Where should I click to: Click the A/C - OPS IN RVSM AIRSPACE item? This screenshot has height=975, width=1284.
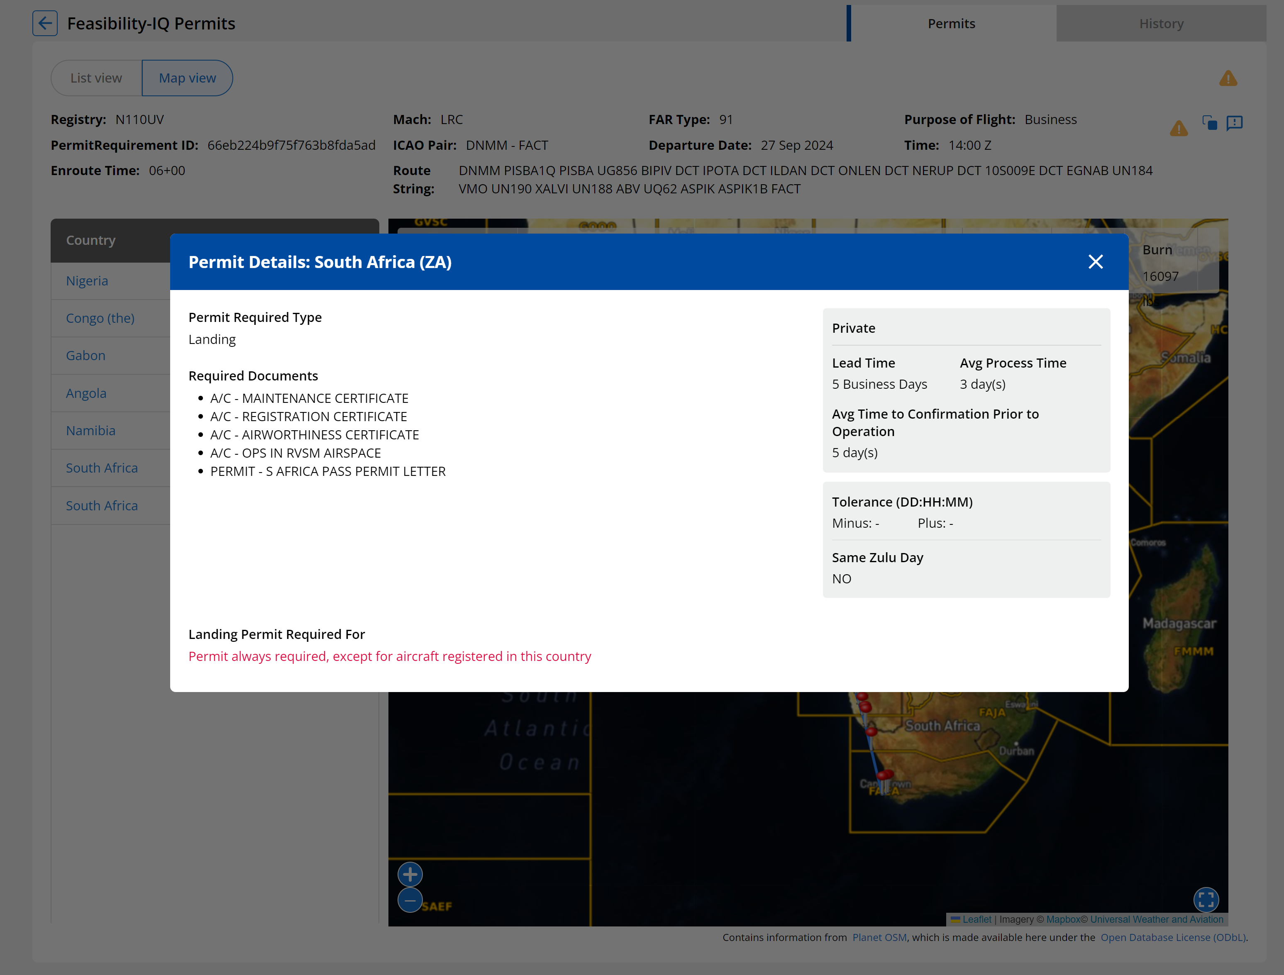(x=295, y=453)
